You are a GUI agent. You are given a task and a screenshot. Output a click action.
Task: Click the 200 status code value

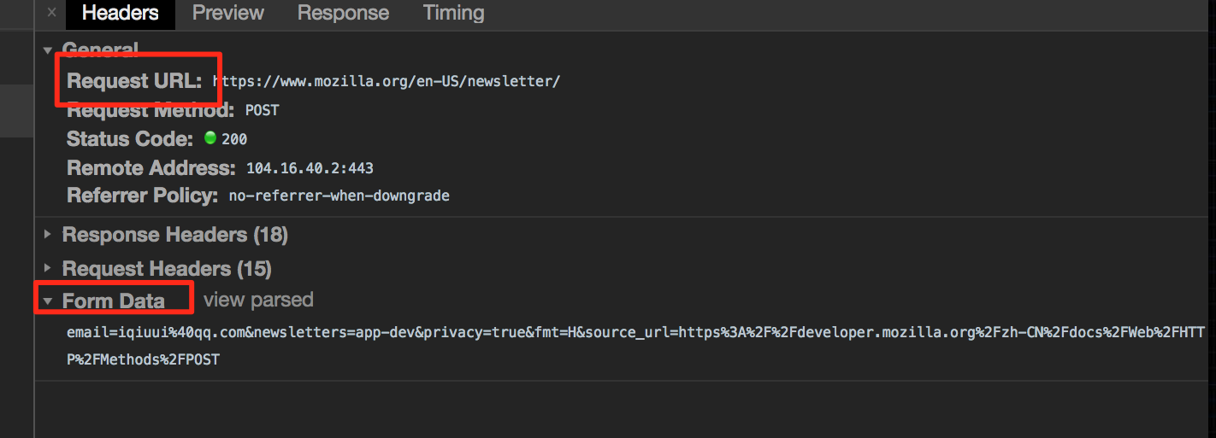point(234,139)
